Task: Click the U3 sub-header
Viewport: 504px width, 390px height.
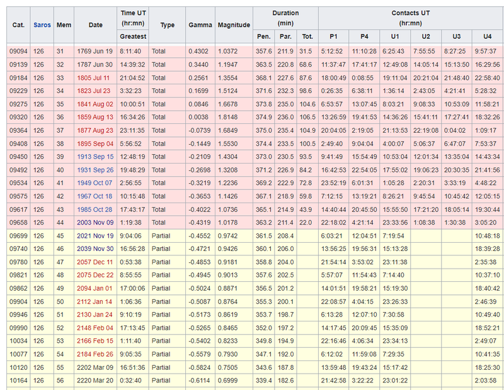Action: point(457,36)
